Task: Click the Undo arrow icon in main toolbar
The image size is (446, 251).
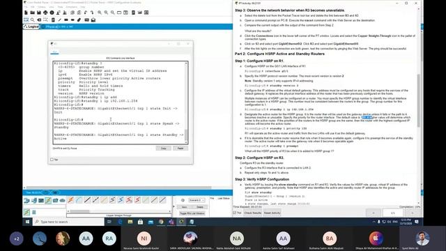Action: coord(86,13)
